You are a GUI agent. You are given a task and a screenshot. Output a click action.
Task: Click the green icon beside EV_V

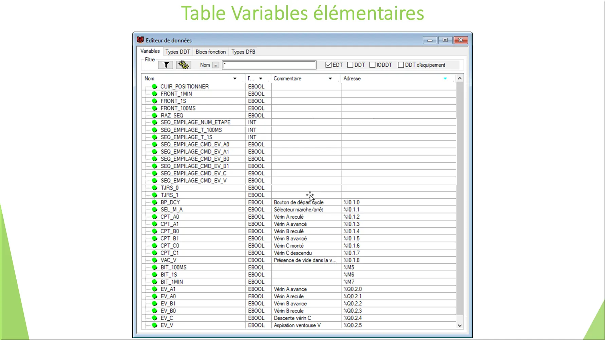click(154, 325)
